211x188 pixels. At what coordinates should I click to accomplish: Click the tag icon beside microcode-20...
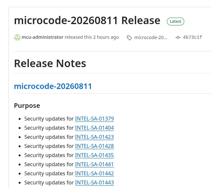129,38
